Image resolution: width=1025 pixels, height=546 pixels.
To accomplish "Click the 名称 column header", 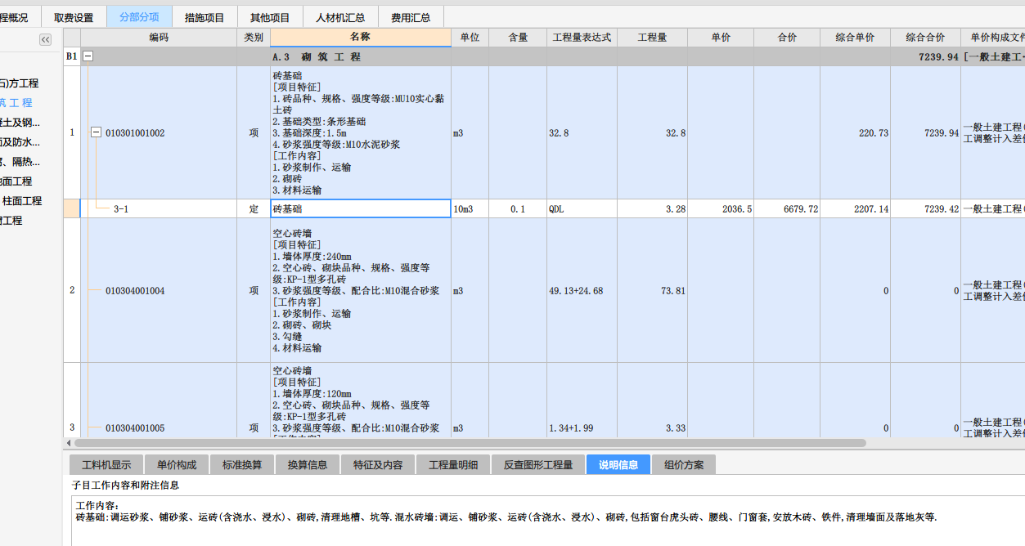I will click(361, 38).
